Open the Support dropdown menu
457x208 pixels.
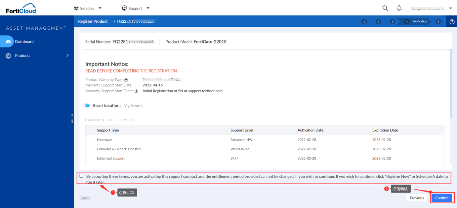[136, 8]
